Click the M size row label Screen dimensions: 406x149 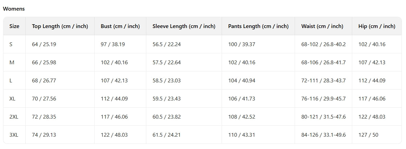click(x=11, y=63)
